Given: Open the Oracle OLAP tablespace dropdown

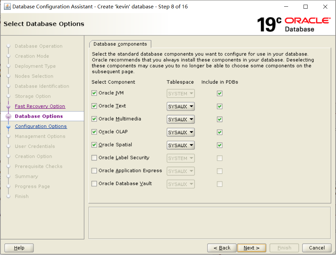Looking at the screenshot, I should point(181,132).
